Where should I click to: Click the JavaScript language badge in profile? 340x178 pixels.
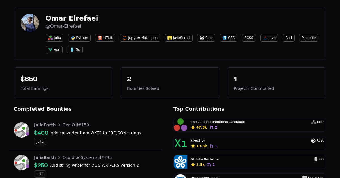click(x=178, y=38)
